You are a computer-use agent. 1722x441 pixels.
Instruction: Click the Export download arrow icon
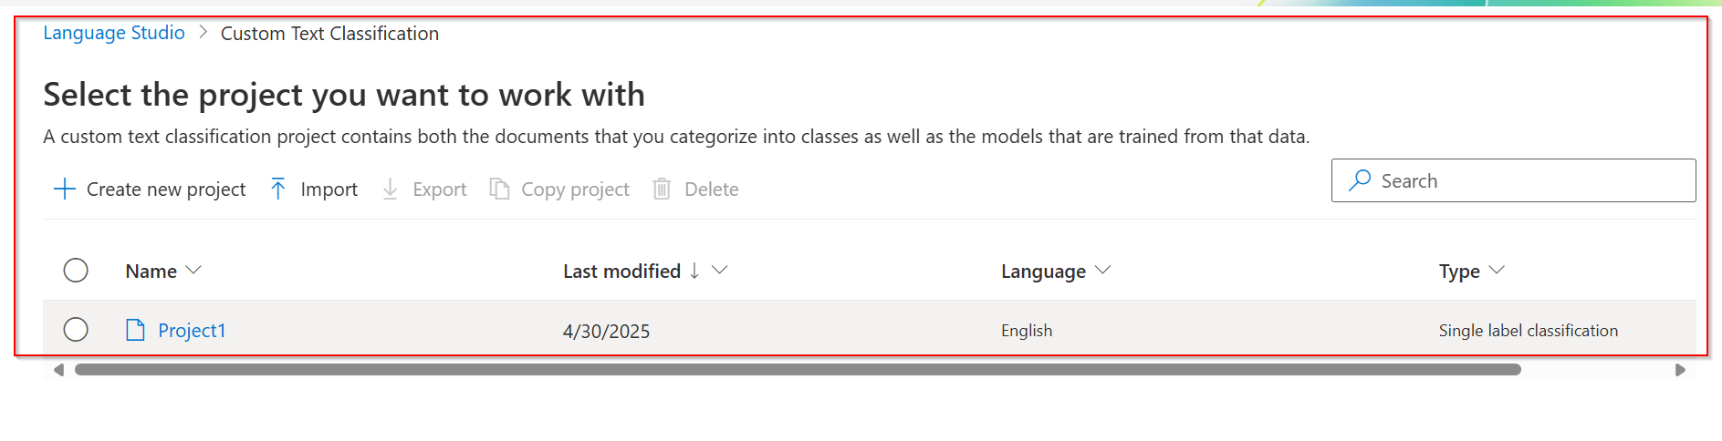390,190
